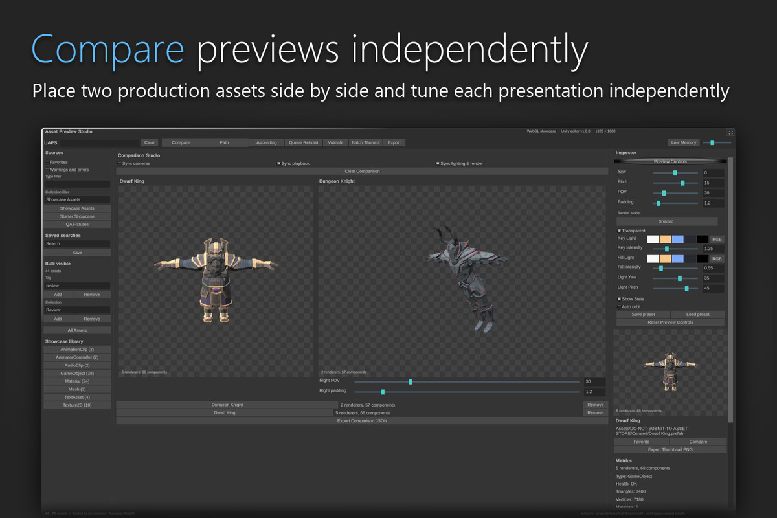This screenshot has width=777, height=518.
Task: Collapse the Preview Controls section header
Action: (x=670, y=161)
